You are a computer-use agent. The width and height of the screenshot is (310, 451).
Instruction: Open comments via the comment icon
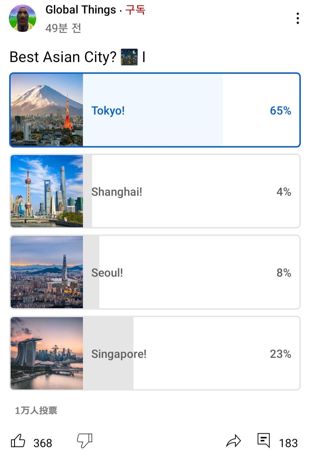(x=263, y=440)
